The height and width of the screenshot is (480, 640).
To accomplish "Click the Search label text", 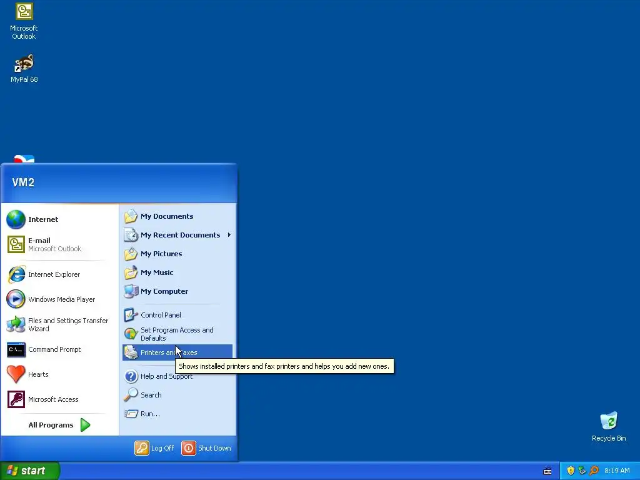I will [x=151, y=395].
